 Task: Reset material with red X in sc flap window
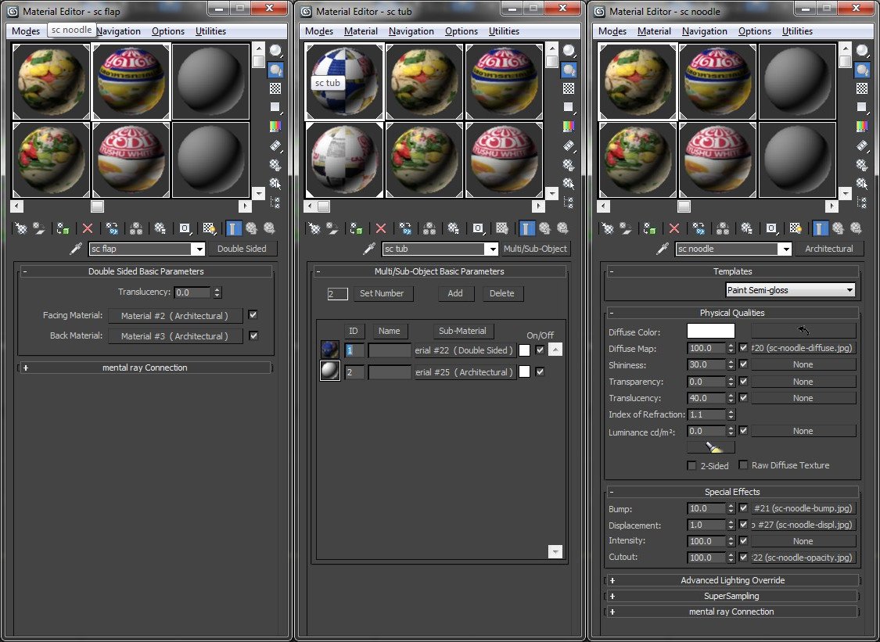tap(88, 228)
